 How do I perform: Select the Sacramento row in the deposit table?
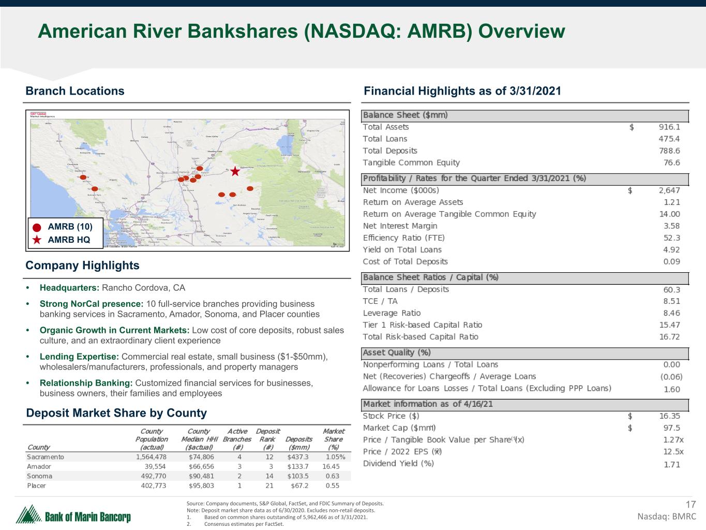[186, 457]
